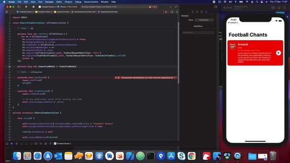290x163 pixels.
Task: Open the Source Control menu
Action: 91,2
